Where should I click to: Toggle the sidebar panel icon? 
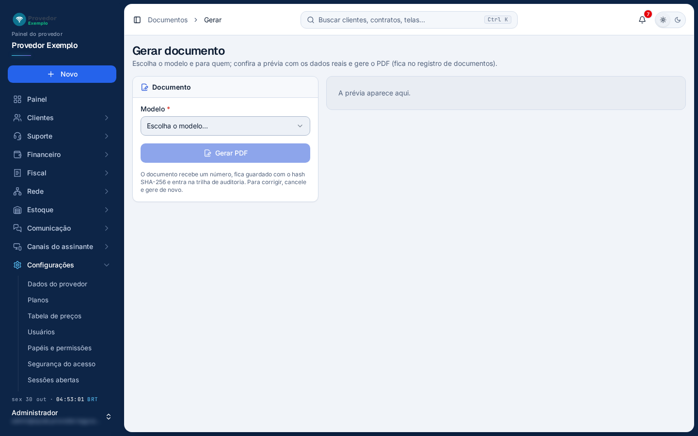click(137, 20)
